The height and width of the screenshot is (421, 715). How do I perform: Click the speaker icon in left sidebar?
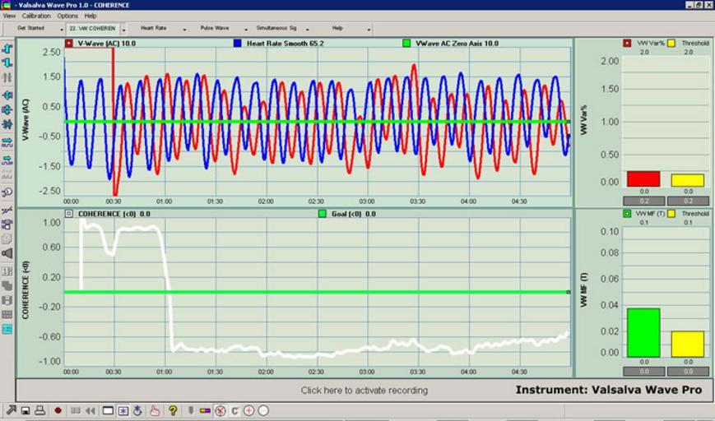7,253
